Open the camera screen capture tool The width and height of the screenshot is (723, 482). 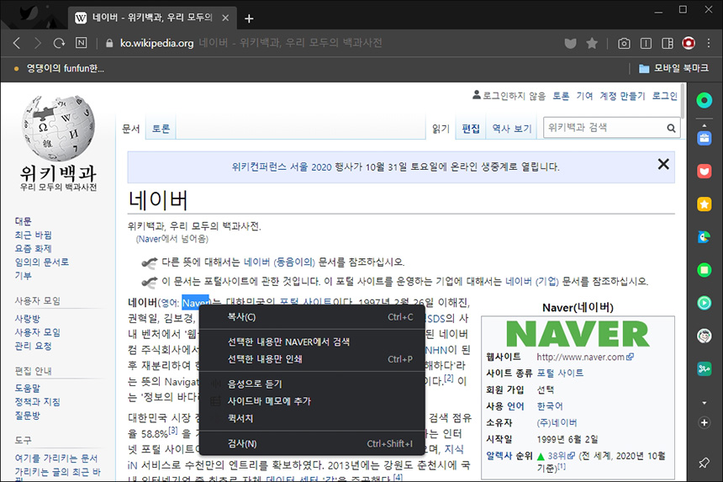[624, 44]
